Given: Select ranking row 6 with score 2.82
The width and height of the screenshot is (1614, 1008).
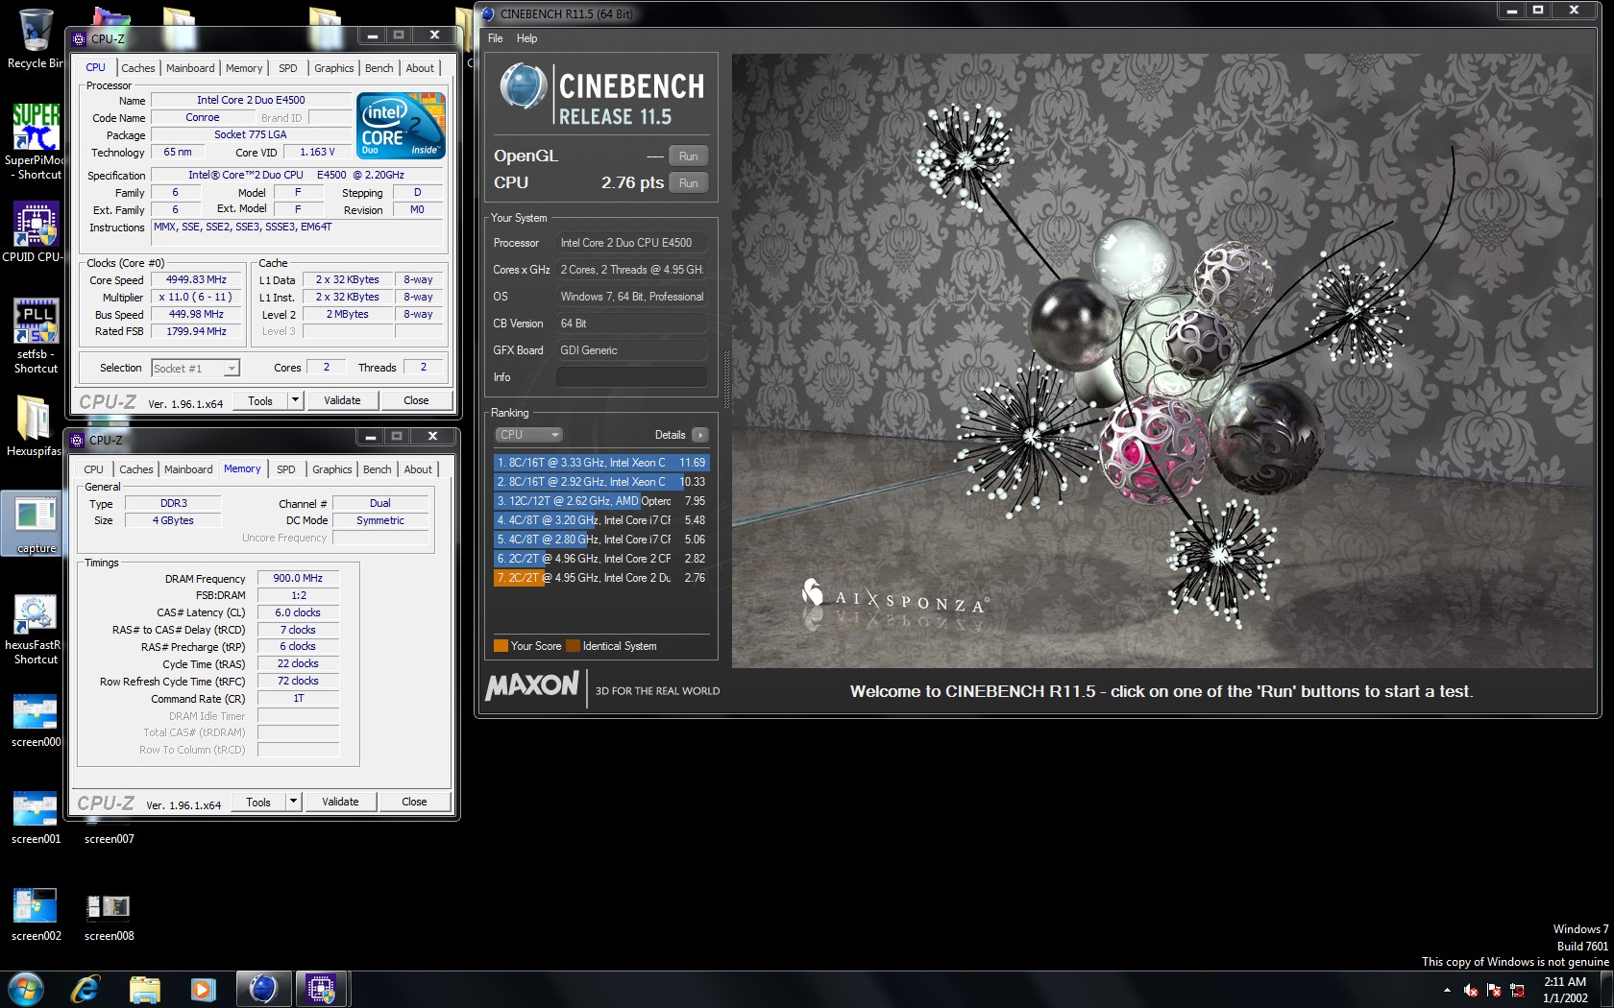Looking at the screenshot, I should tap(601, 559).
